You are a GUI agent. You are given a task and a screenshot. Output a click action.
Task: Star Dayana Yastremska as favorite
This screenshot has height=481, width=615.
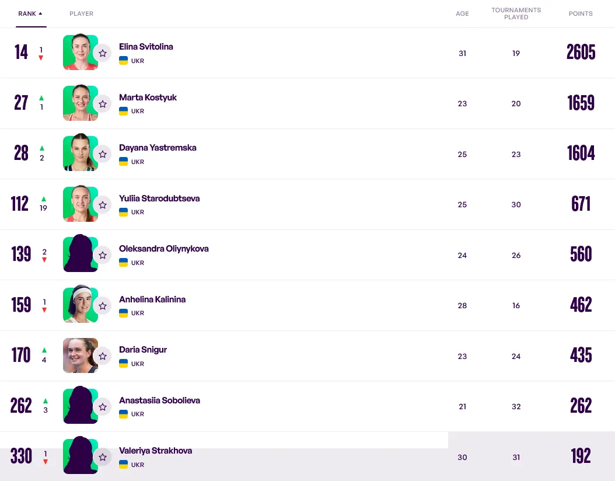[x=103, y=154]
